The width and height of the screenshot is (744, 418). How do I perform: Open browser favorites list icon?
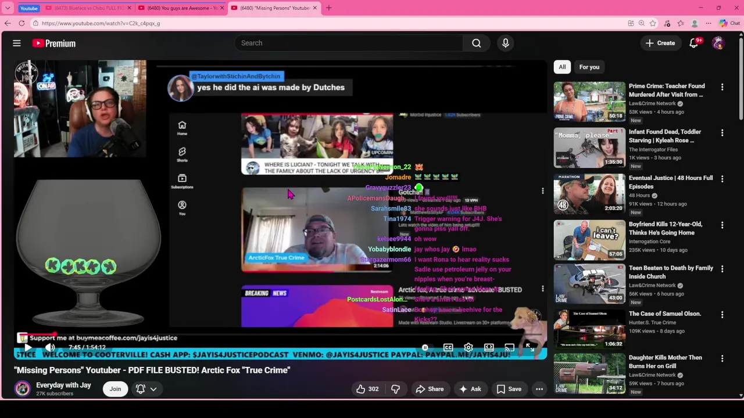click(x=681, y=23)
